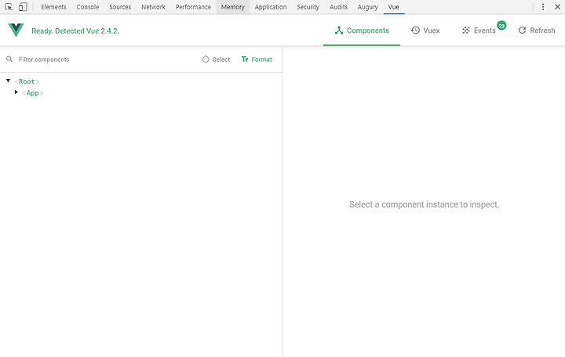The height and width of the screenshot is (357, 565).
Task: Close the DevTools panel
Action: [557, 7]
